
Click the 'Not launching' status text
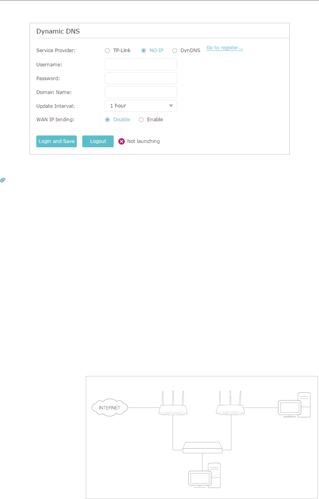[x=143, y=141]
